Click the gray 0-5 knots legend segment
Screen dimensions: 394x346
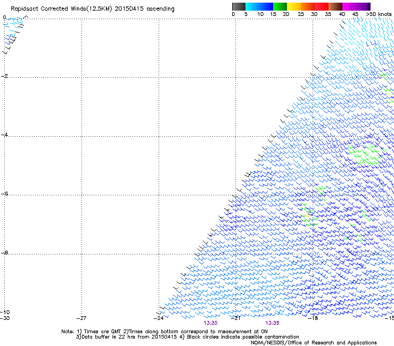coord(239,6)
